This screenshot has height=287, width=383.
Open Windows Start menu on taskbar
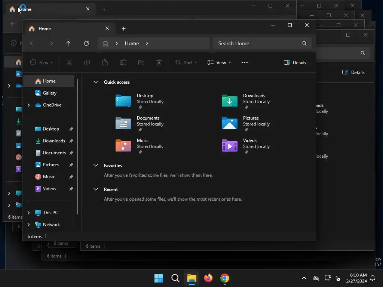[159, 278]
